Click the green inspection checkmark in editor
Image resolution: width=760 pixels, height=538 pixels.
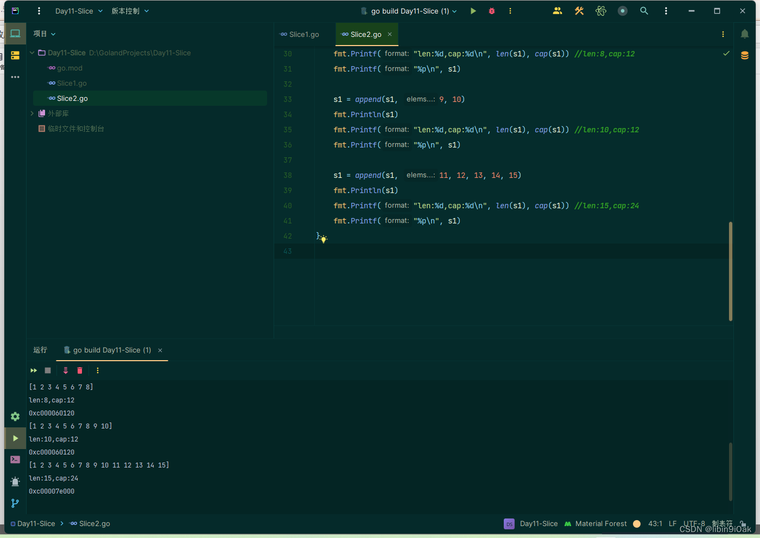pos(726,54)
